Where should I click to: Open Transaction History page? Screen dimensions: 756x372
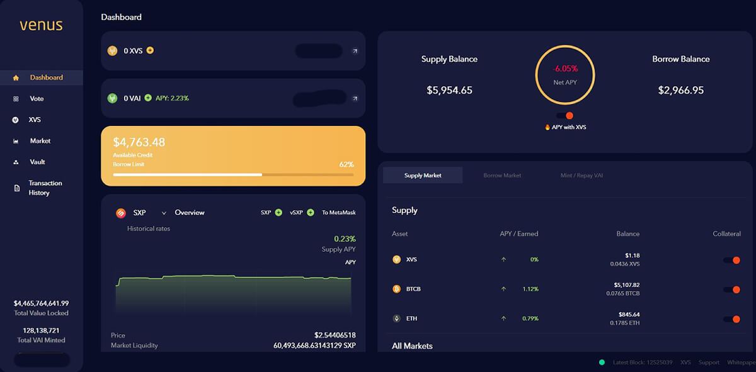coord(45,188)
